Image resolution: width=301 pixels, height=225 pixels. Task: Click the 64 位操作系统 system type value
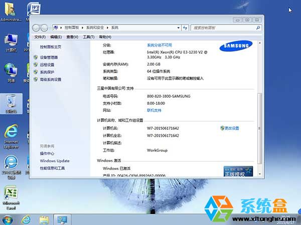click(159, 71)
